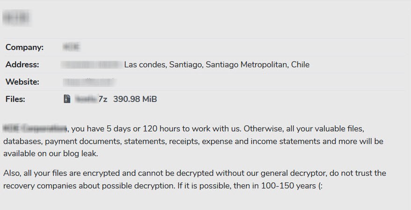Click the blurred street address portion

(x=92, y=65)
